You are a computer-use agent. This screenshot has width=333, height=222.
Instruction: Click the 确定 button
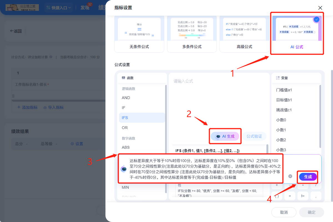312,212
